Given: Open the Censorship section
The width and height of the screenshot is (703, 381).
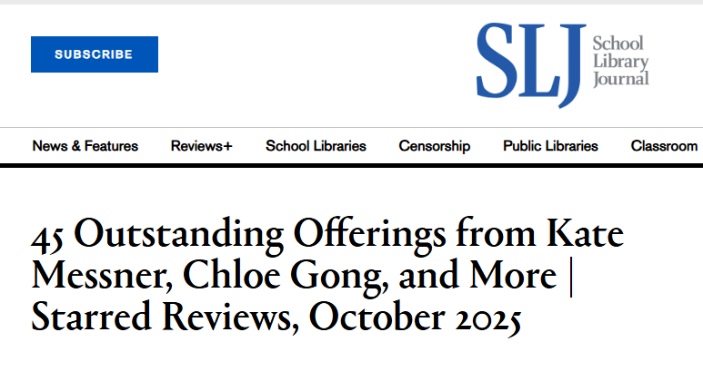Looking at the screenshot, I should pyautogui.click(x=434, y=146).
